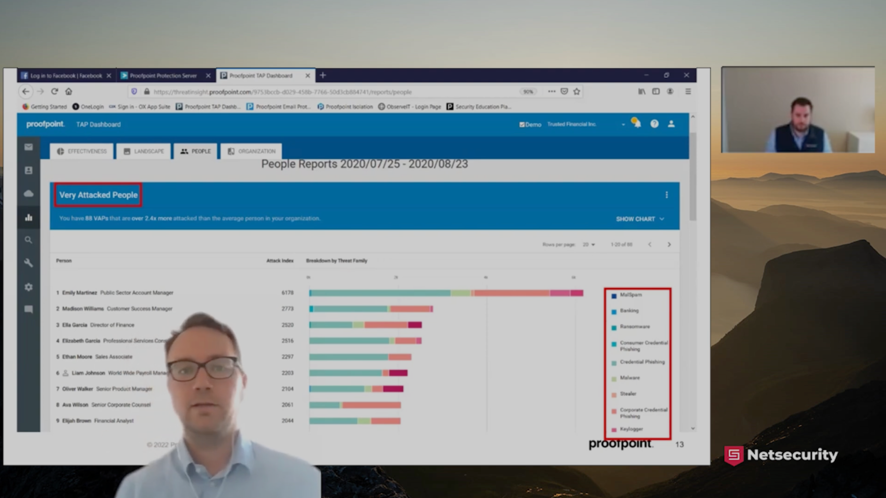This screenshot has width=886, height=498.
Task: Open the user profile icon in header
Action: [671, 124]
